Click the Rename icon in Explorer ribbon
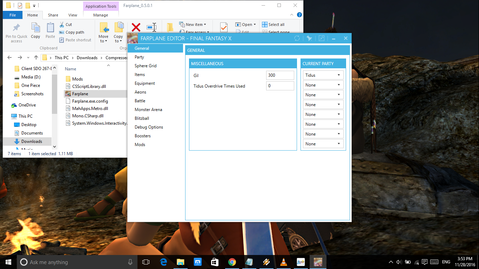 click(151, 27)
